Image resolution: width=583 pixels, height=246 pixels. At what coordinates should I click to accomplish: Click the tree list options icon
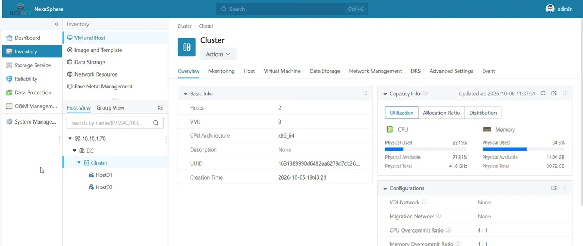[x=160, y=107]
